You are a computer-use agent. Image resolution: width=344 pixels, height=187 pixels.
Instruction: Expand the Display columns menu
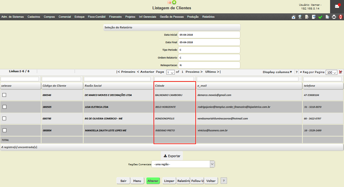(x=277, y=72)
